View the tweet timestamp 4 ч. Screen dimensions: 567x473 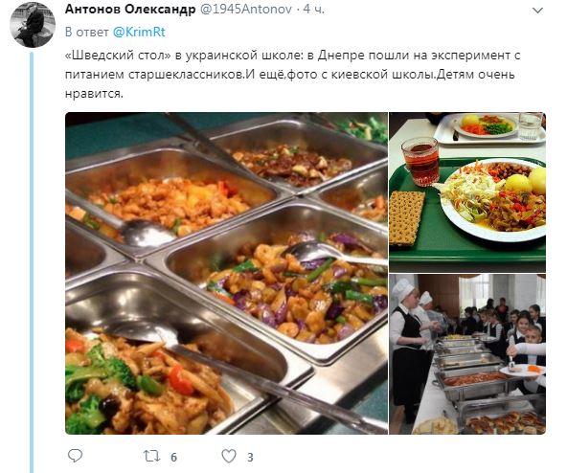(x=313, y=10)
